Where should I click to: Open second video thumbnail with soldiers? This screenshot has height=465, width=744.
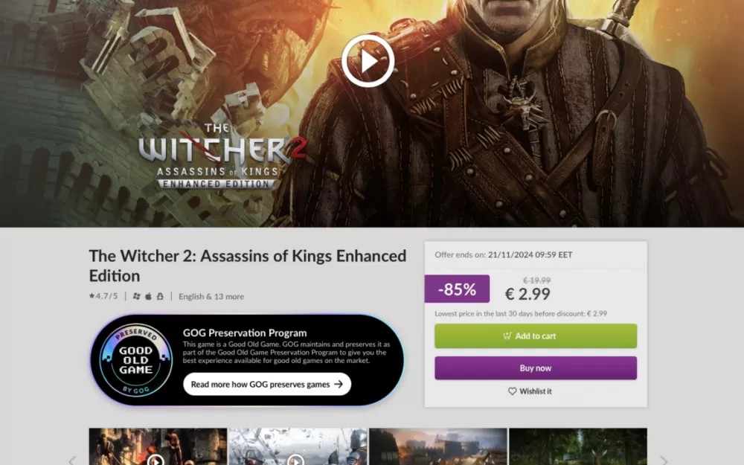click(298, 446)
